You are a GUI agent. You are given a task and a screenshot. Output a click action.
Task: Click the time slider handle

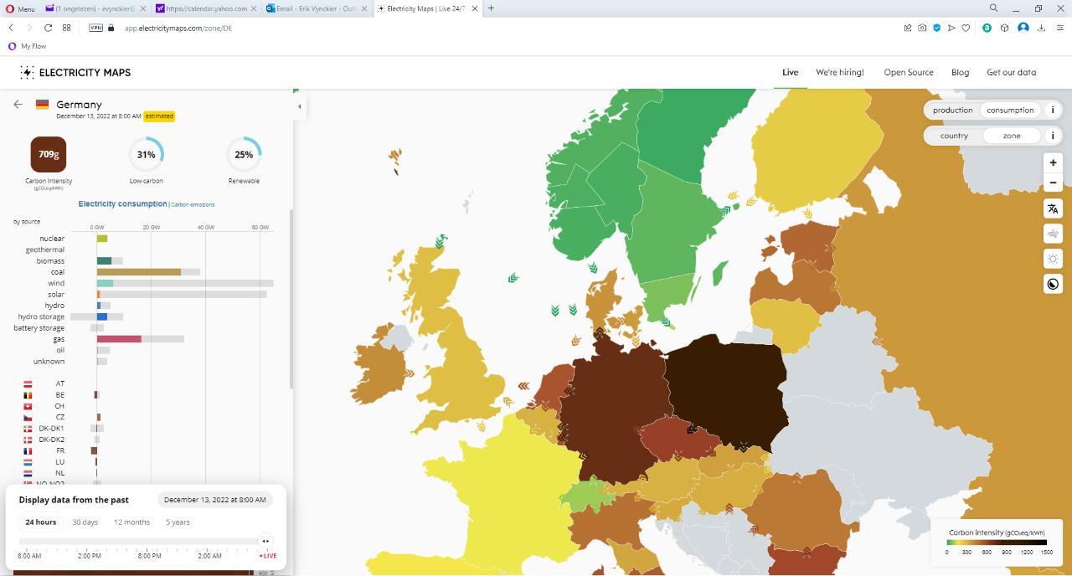coord(265,541)
